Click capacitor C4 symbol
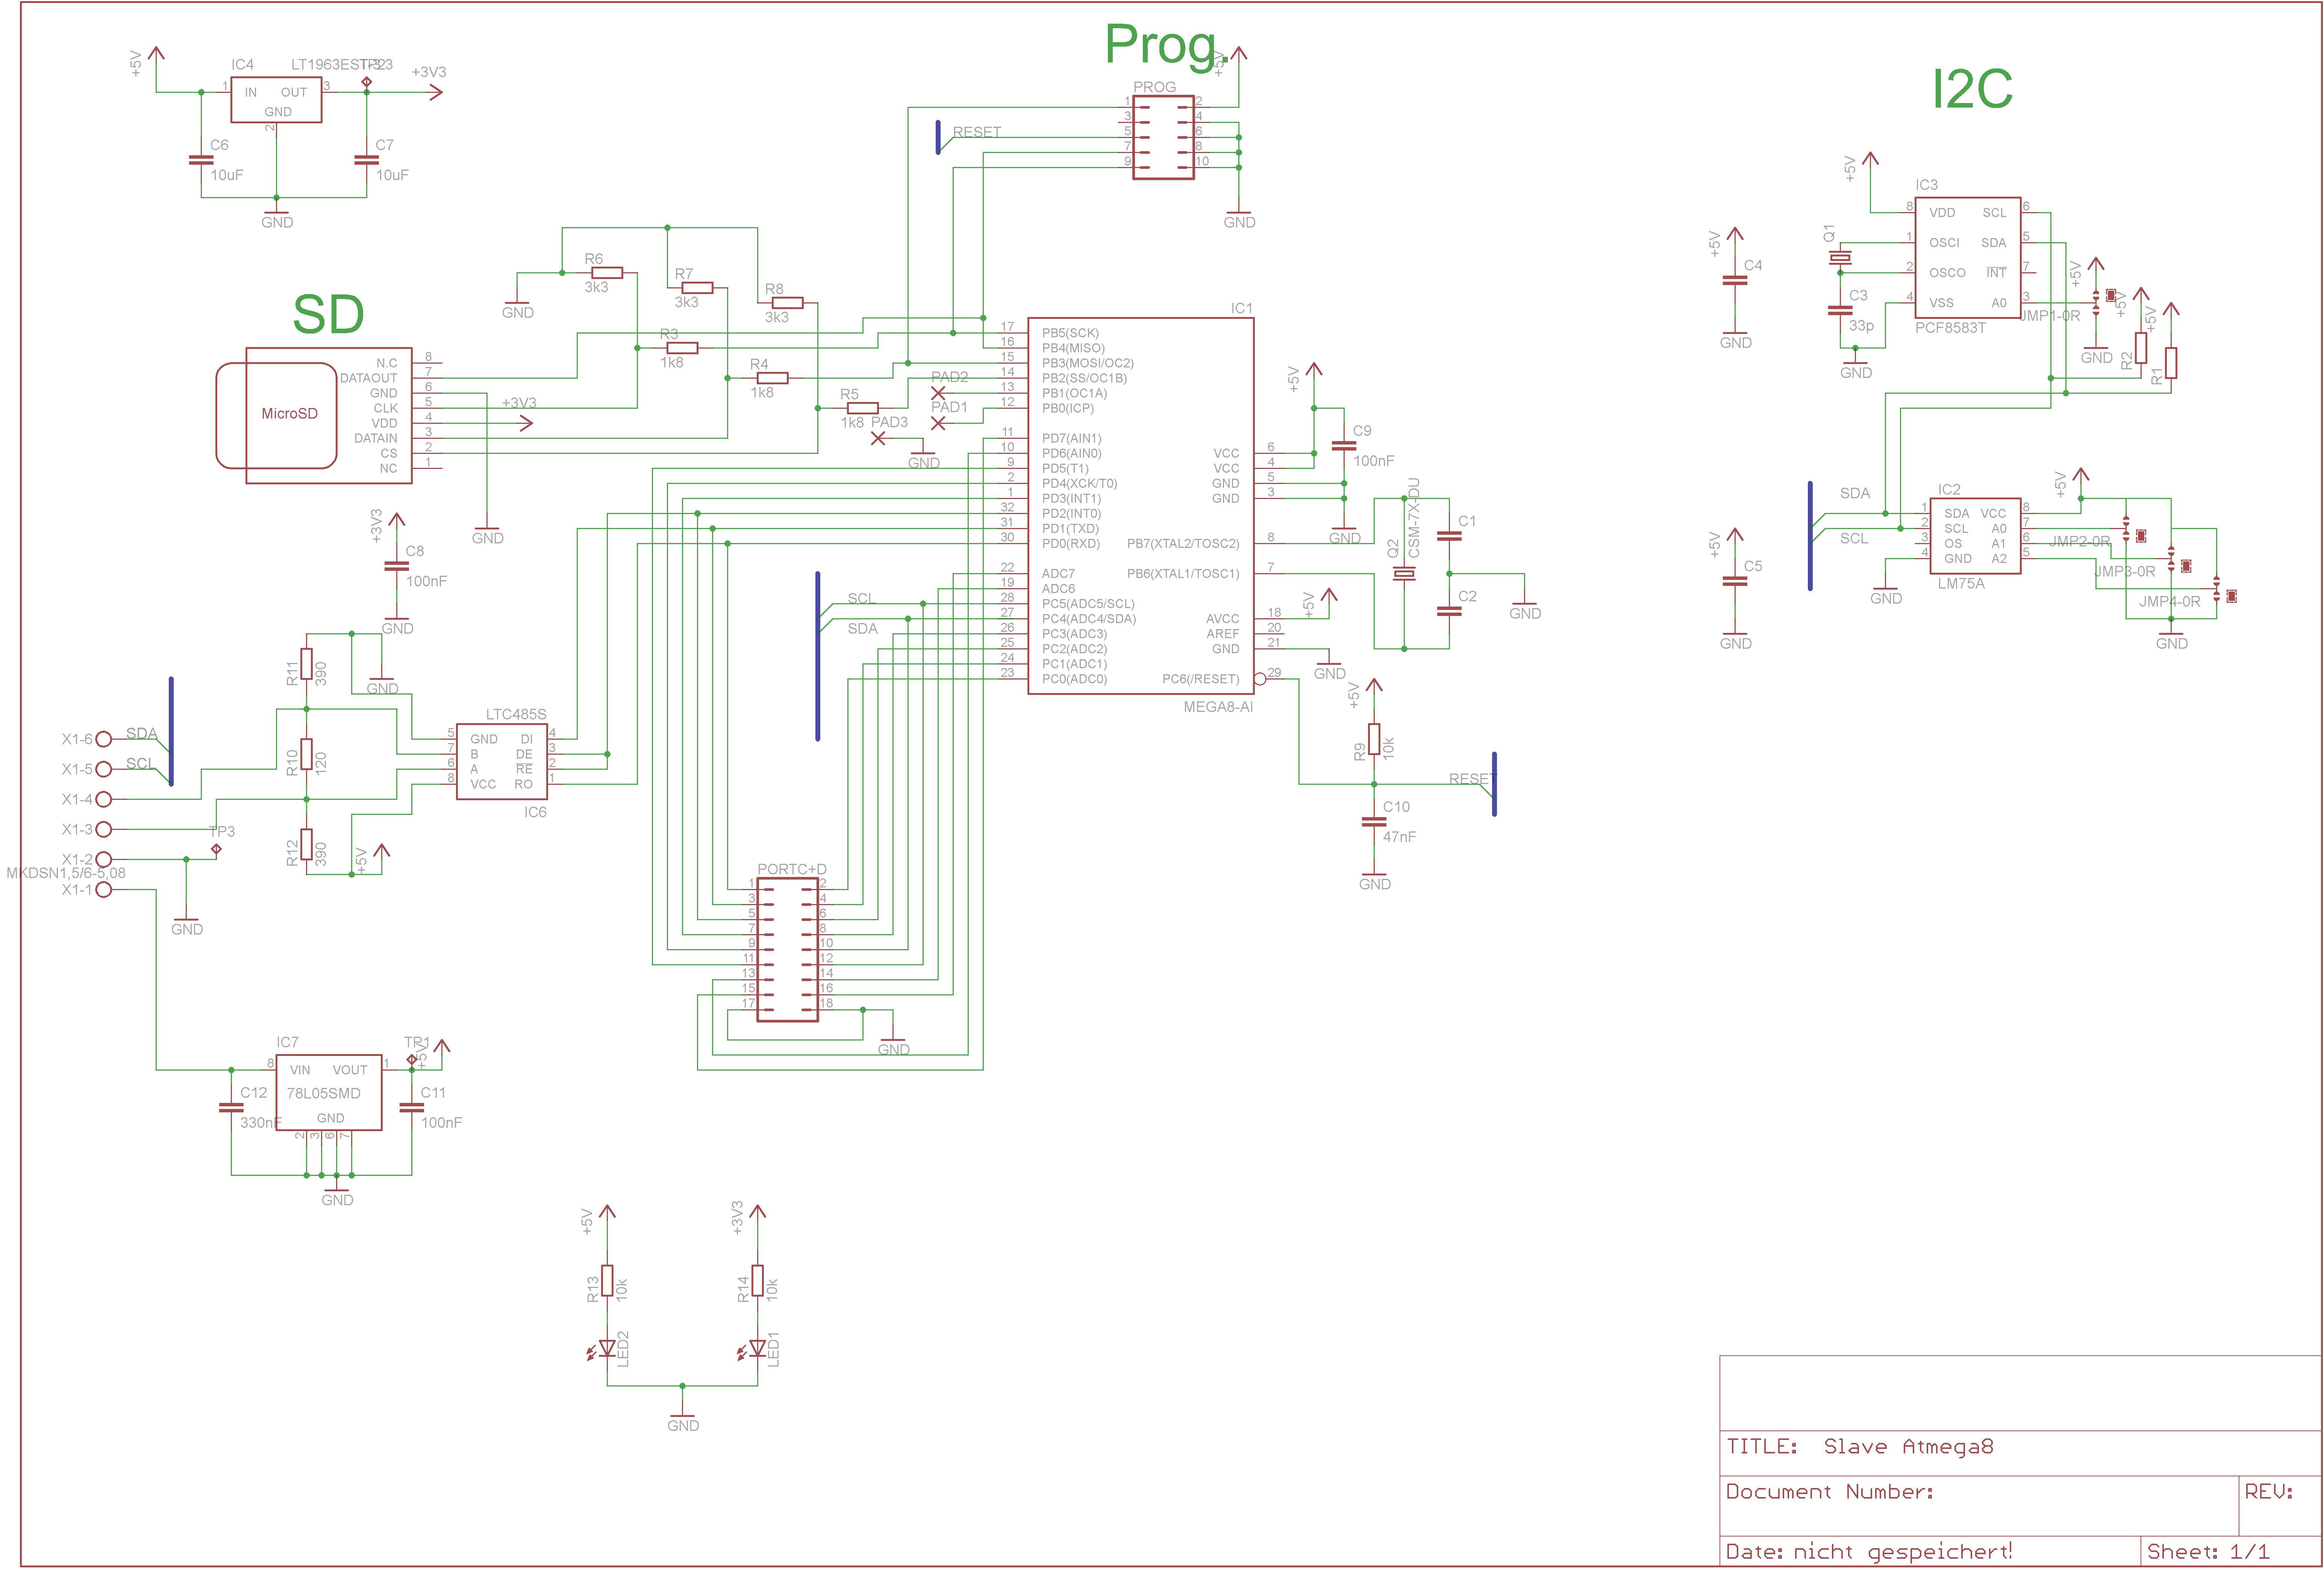 point(1735,281)
